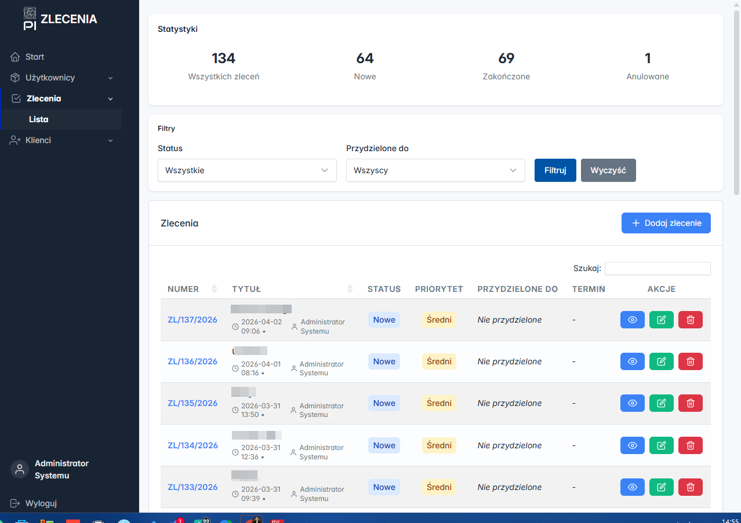Screen dimensions: 741x523
Task: Click the edit icon for ZL/135/2026
Action: coord(661,403)
